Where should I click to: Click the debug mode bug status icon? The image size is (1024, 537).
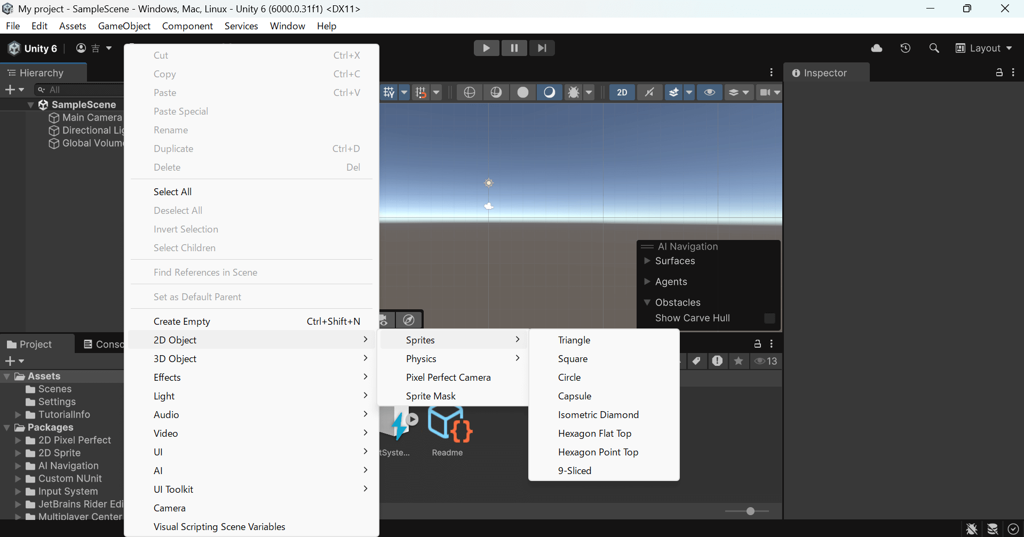pyautogui.click(x=972, y=528)
